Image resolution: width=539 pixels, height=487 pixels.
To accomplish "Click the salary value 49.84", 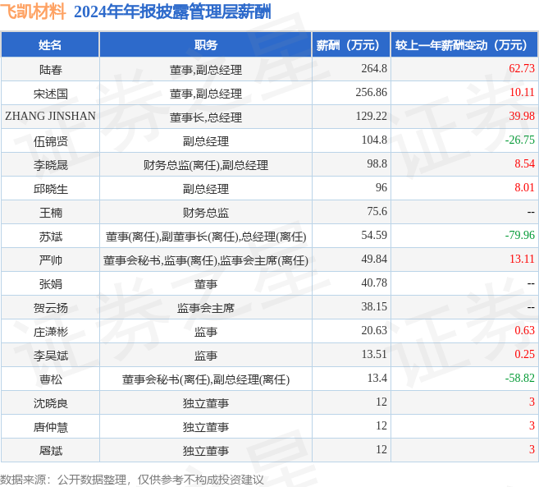I will pyautogui.click(x=374, y=259).
